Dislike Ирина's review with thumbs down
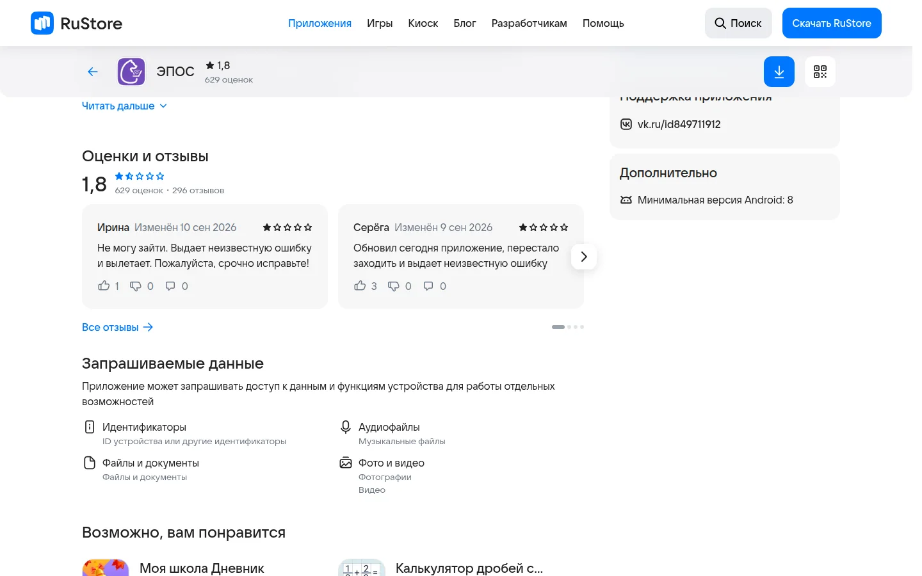This screenshot has width=922, height=576. (136, 286)
